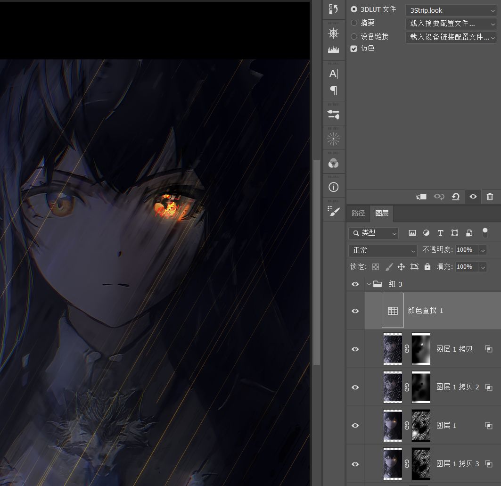Hide the 图层 1 layer
This screenshot has height=486, width=501.
355,426
